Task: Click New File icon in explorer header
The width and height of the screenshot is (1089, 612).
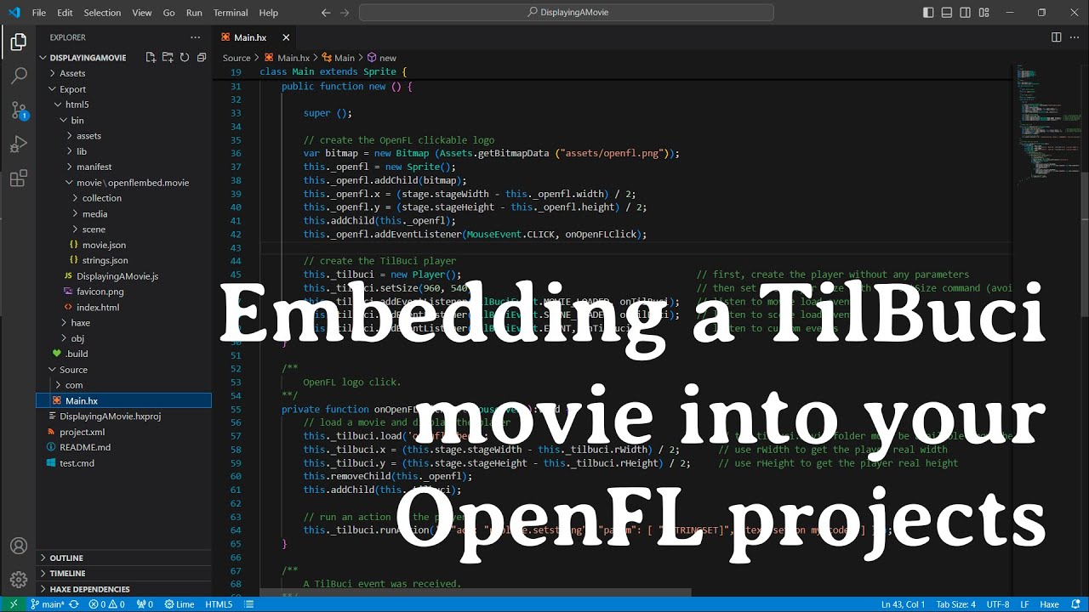Action: [x=151, y=58]
